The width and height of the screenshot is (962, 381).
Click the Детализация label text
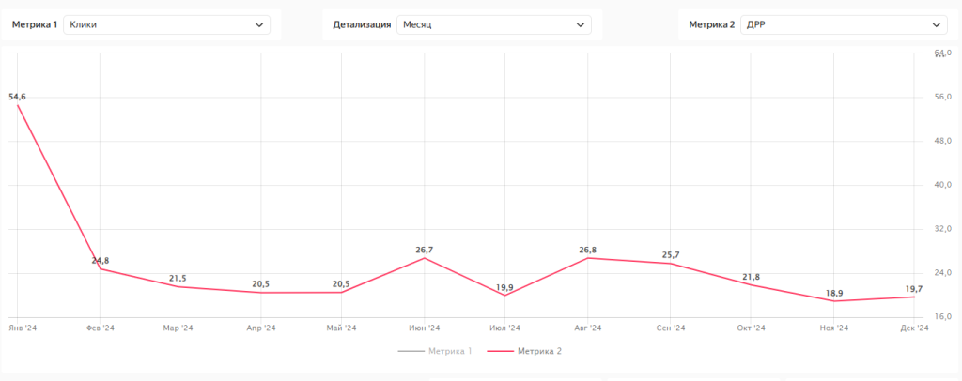[x=362, y=25]
